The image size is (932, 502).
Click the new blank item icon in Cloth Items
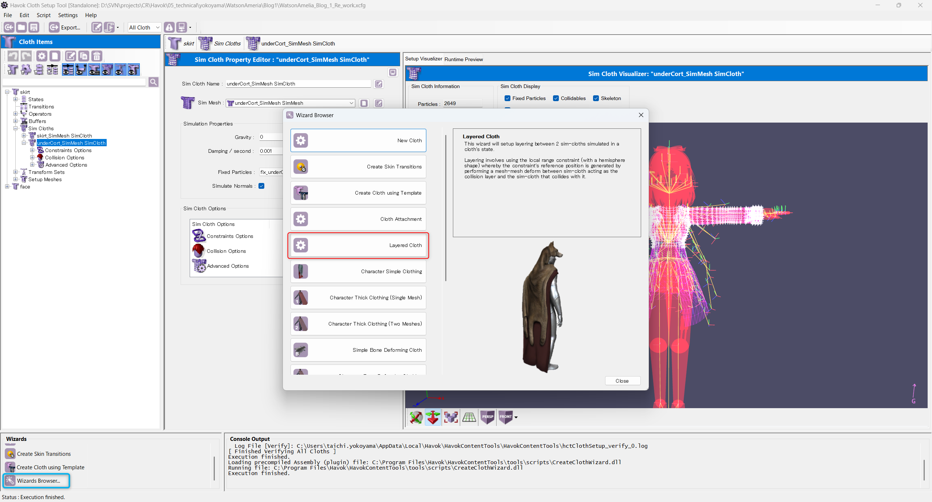click(55, 56)
